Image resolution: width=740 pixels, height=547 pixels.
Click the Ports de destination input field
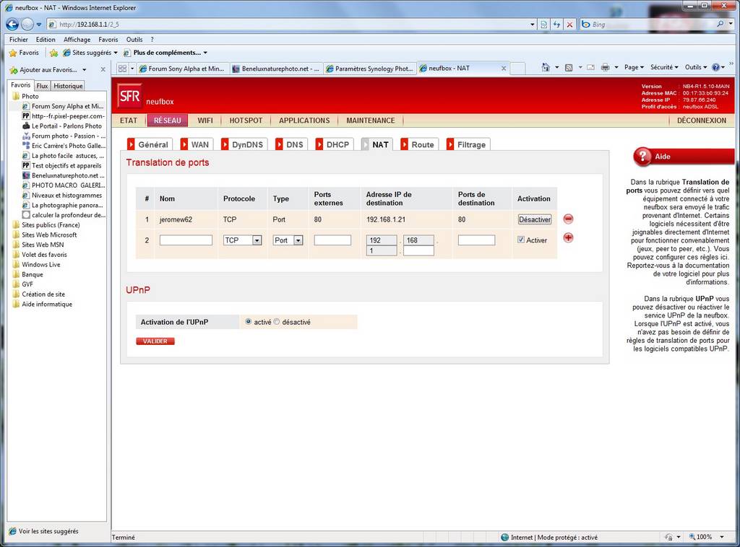(x=477, y=240)
